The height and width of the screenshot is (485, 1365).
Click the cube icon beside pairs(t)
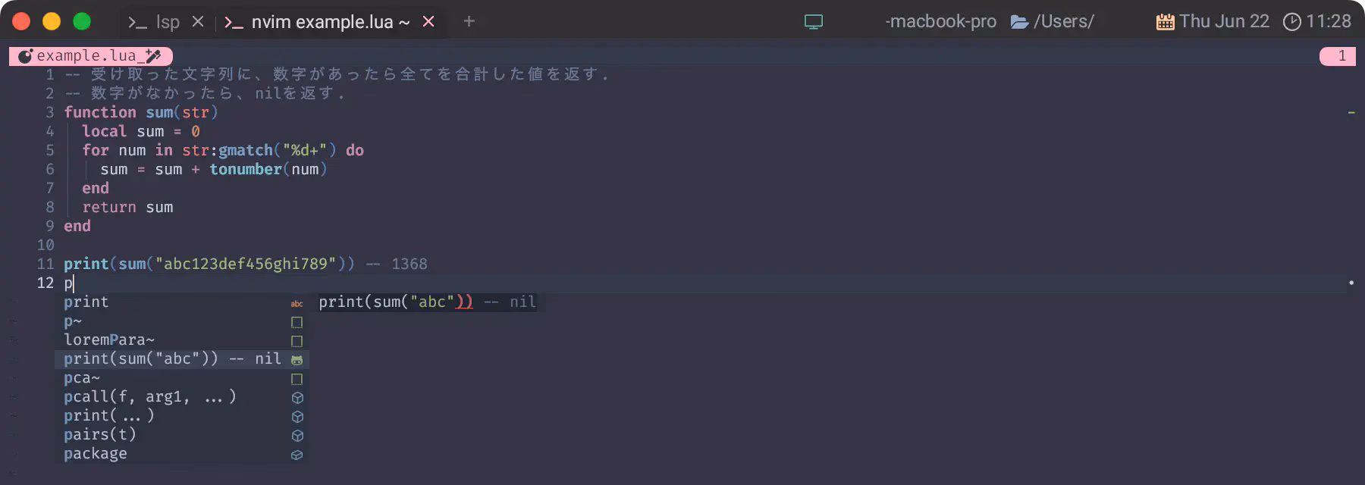point(297,436)
